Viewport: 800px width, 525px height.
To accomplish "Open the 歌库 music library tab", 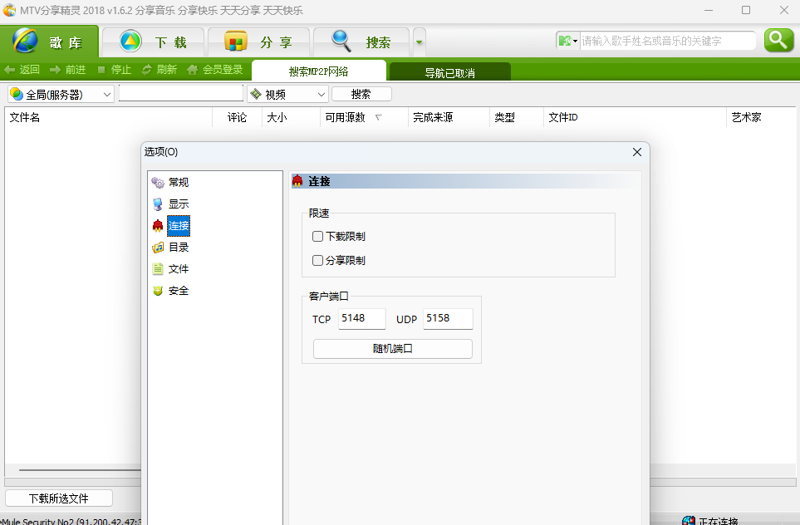I will coord(50,42).
